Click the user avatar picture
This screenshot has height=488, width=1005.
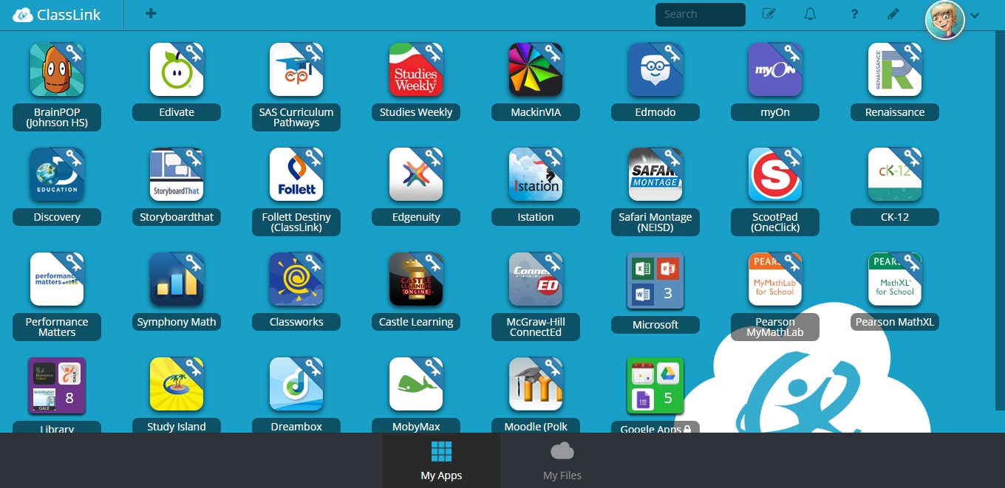click(x=945, y=19)
